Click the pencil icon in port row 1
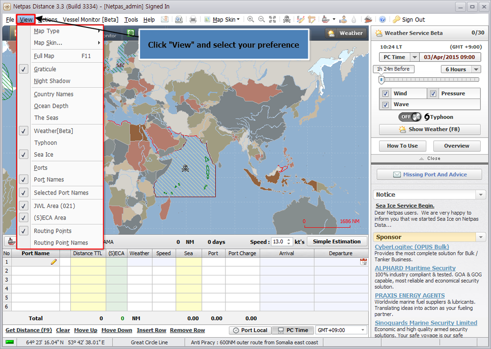 pos(54,262)
